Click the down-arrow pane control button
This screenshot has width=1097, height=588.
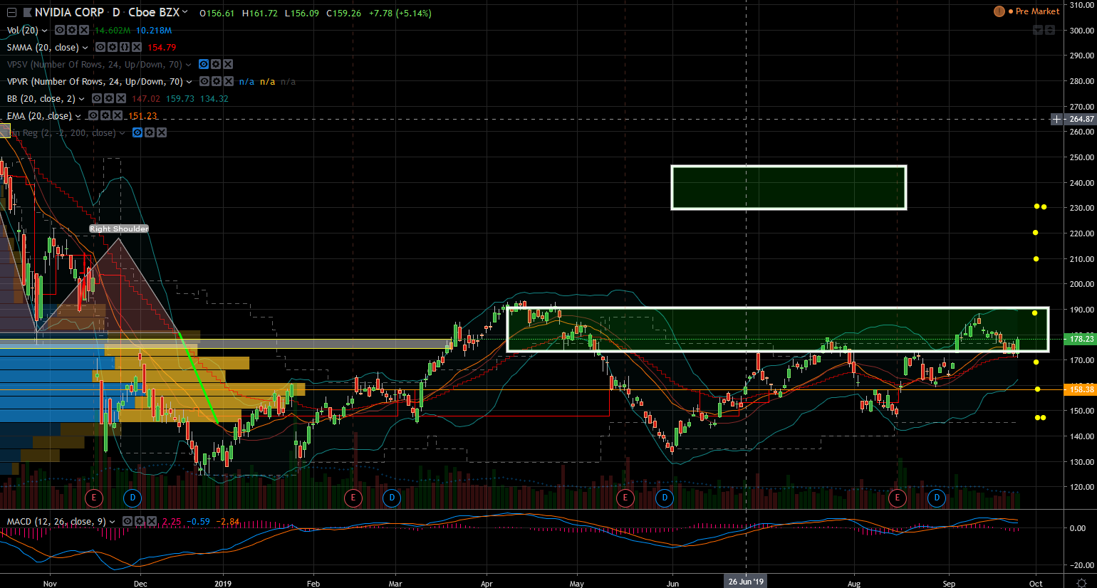pos(1039,30)
